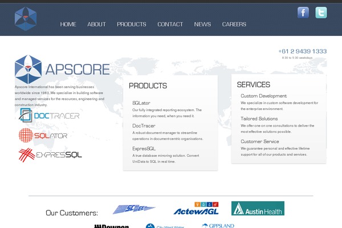Open the Customer Service link
This screenshot has width=342, height=228.
coord(260,141)
